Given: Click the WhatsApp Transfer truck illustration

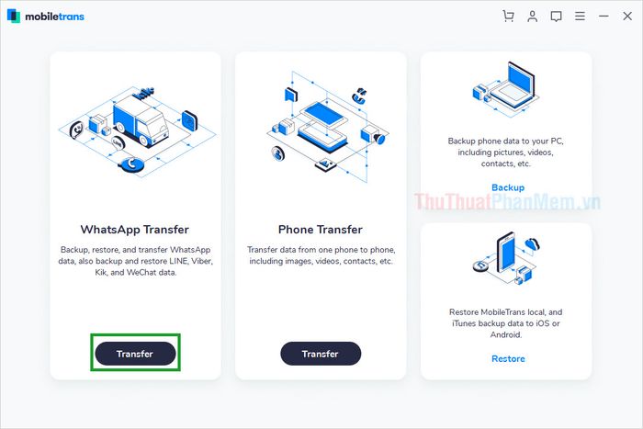Looking at the screenshot, I should coord(137,131).
